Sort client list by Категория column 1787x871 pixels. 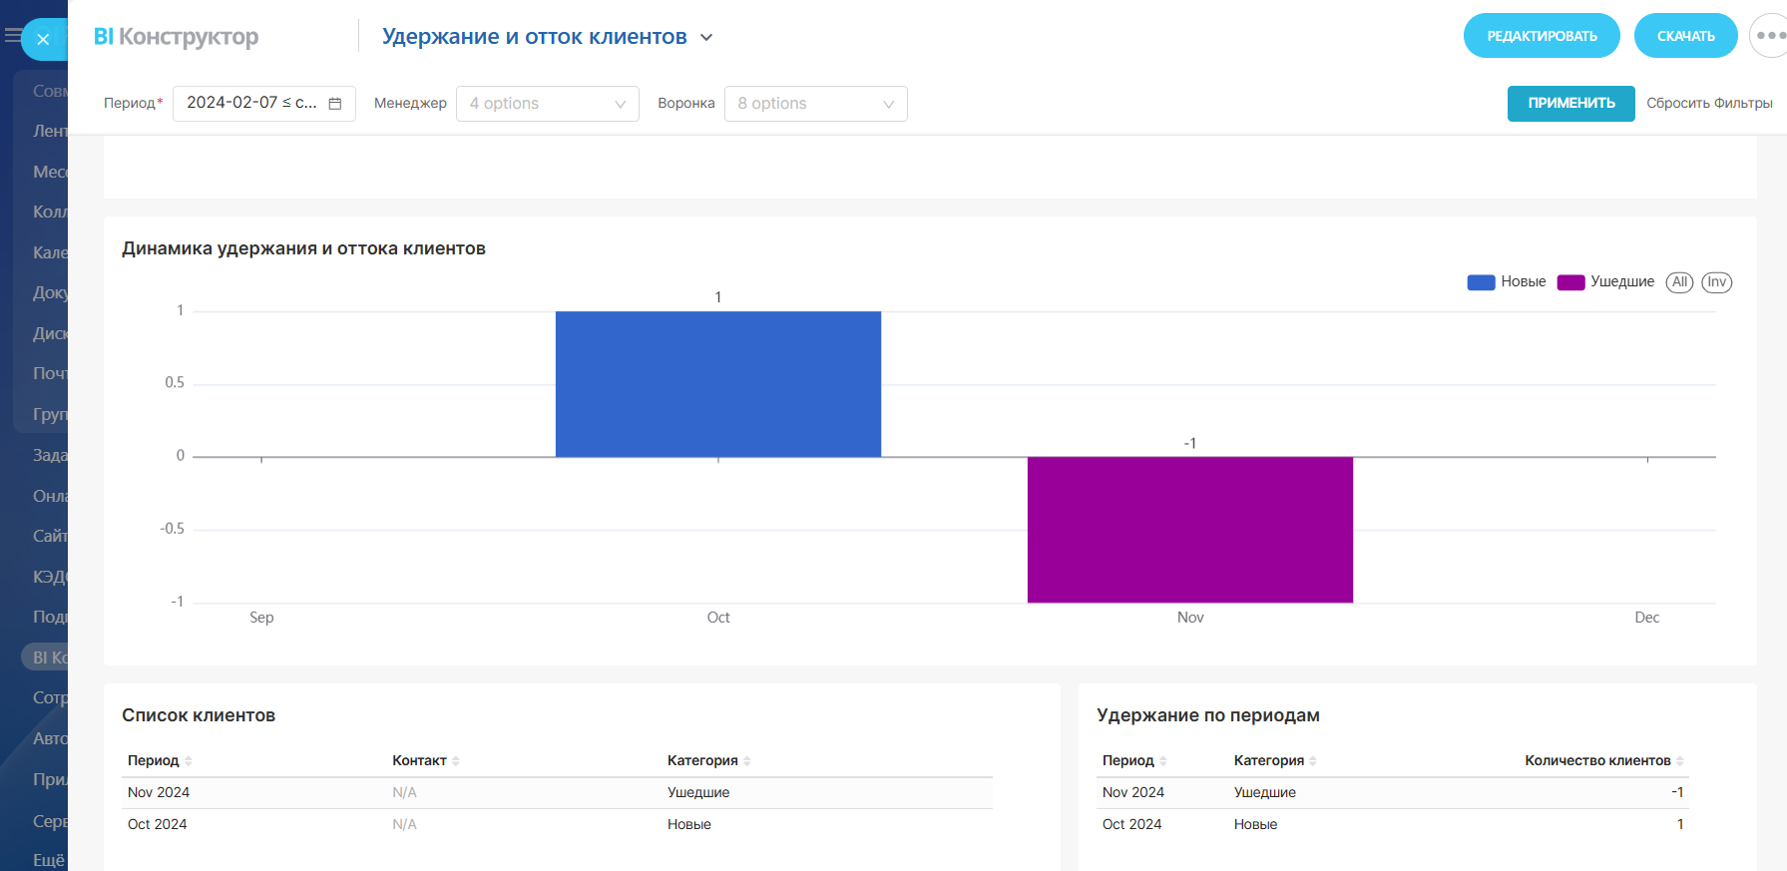coord(746,761)
